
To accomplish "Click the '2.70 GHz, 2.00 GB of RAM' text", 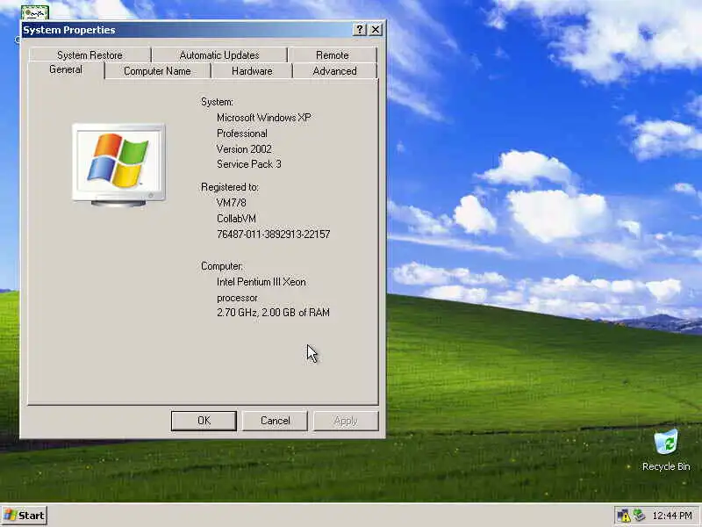I will (273, 313).
